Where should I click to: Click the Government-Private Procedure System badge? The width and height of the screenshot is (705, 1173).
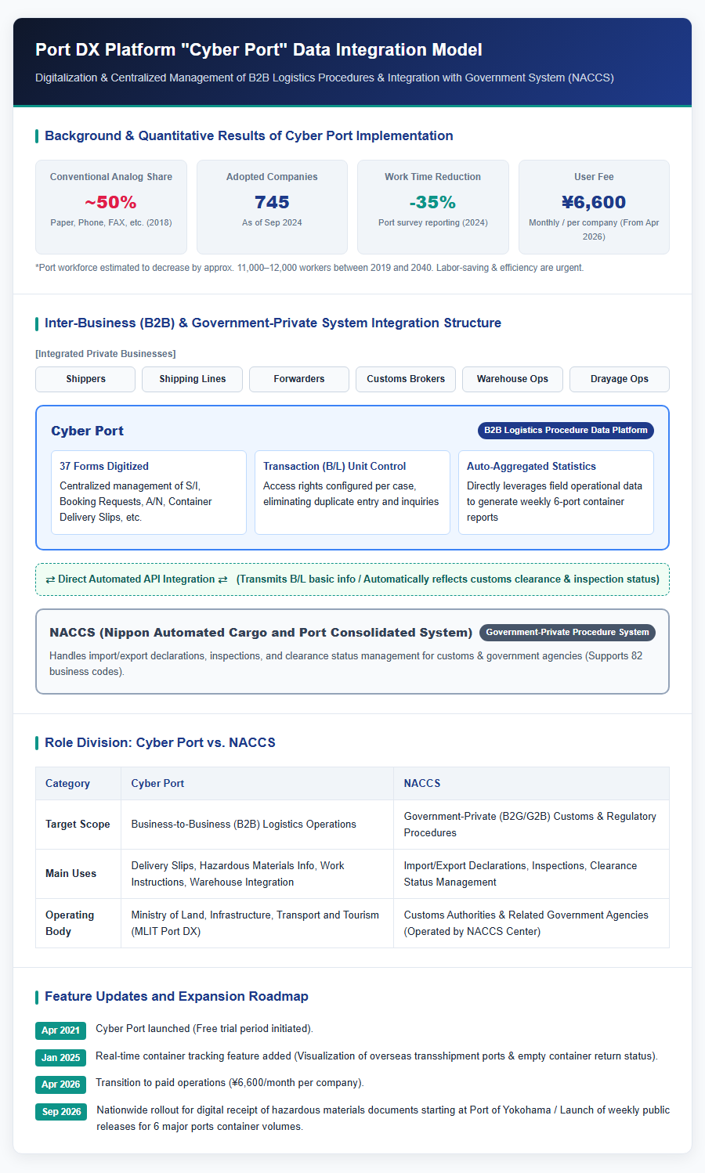pyautogui.click(x=567, y=632)
